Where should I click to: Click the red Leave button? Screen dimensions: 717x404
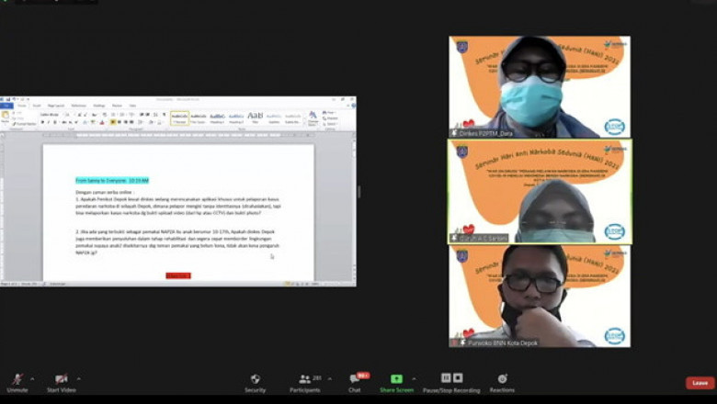700,383
